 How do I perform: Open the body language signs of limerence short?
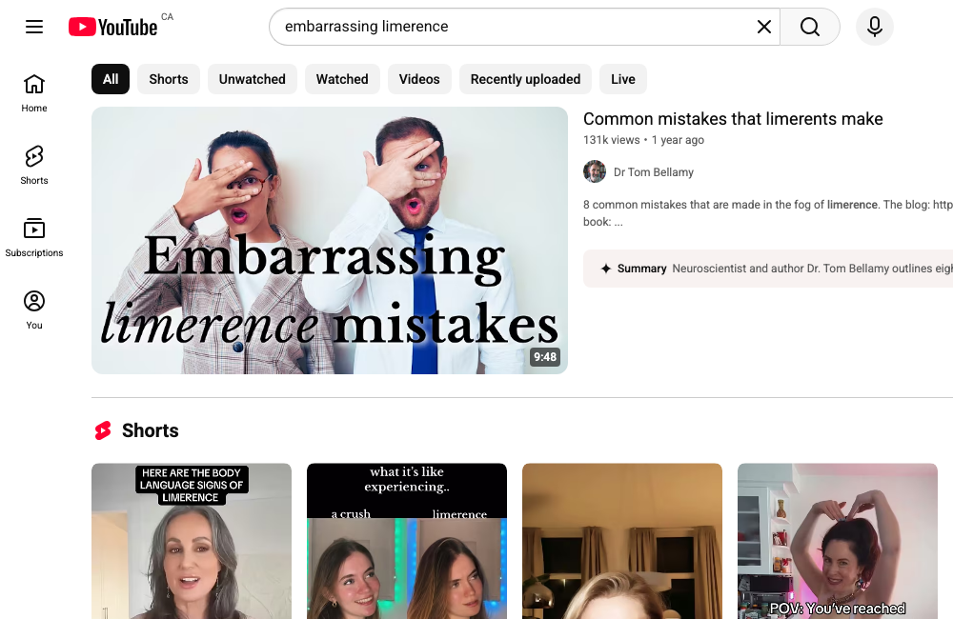pyautogui.click(x=192, y=541)
